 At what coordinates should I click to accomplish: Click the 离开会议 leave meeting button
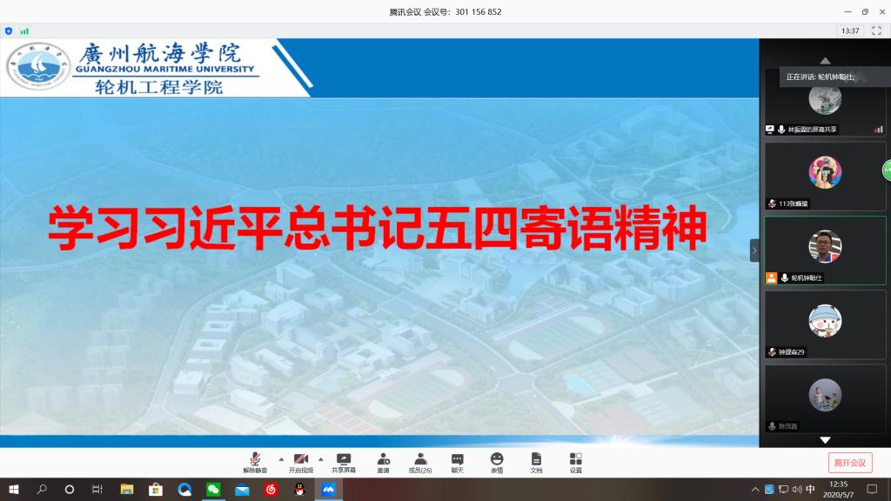coord(849,463)
